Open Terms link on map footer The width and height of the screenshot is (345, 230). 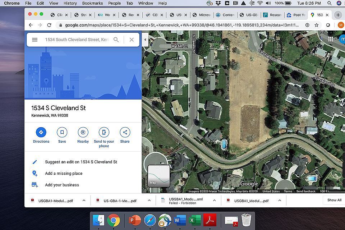[x=288, y=191]
